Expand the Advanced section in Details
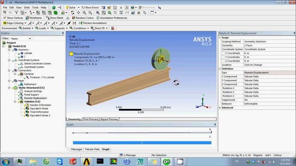Screen dimensions: 296x166 coord(220,108)
